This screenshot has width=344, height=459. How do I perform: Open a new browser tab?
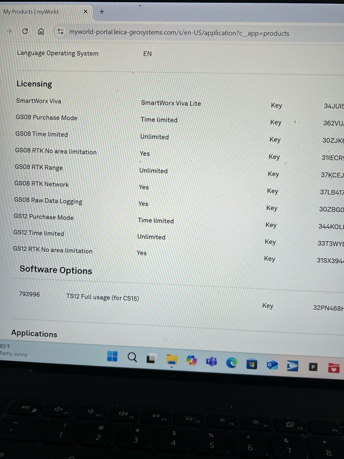point(101,12)
